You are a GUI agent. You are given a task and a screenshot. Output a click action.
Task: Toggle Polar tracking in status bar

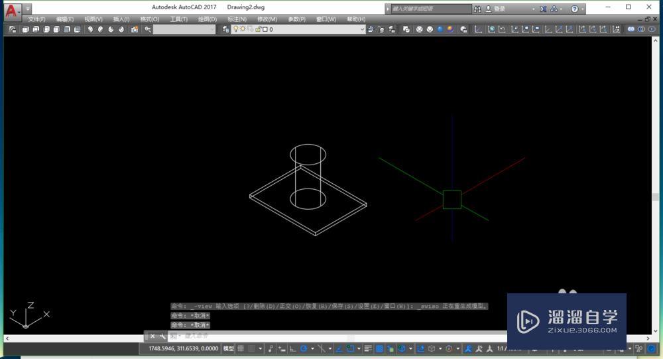(x=304, y=348)
